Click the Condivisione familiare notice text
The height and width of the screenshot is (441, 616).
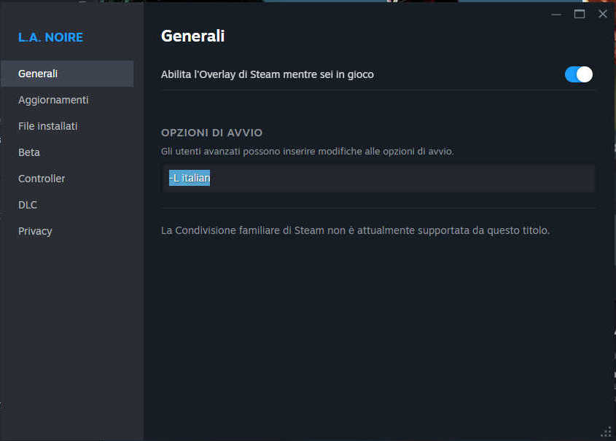355,230
